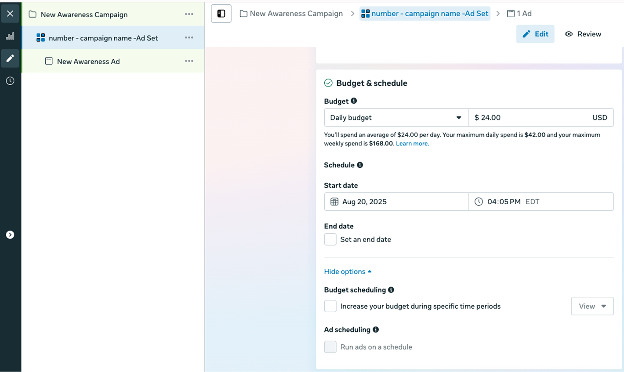The height and width of the screenshot is (372, 624).
Task: Open the View dropdown for budget scheduling
Action: click(x=592, y=306)
